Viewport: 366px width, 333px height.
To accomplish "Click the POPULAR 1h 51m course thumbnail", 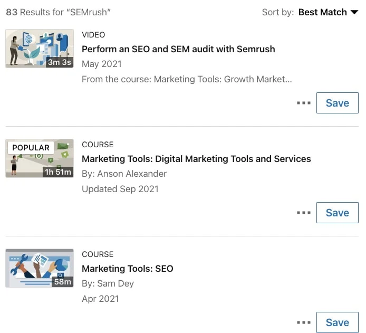I will click(x=40, y=158).
